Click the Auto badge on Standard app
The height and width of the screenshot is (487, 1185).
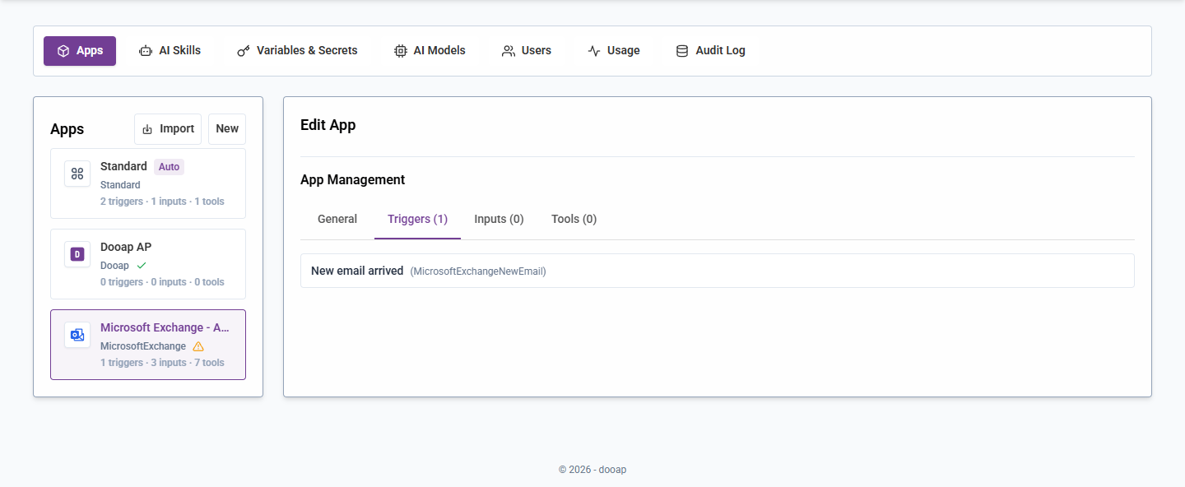[169, 167]
